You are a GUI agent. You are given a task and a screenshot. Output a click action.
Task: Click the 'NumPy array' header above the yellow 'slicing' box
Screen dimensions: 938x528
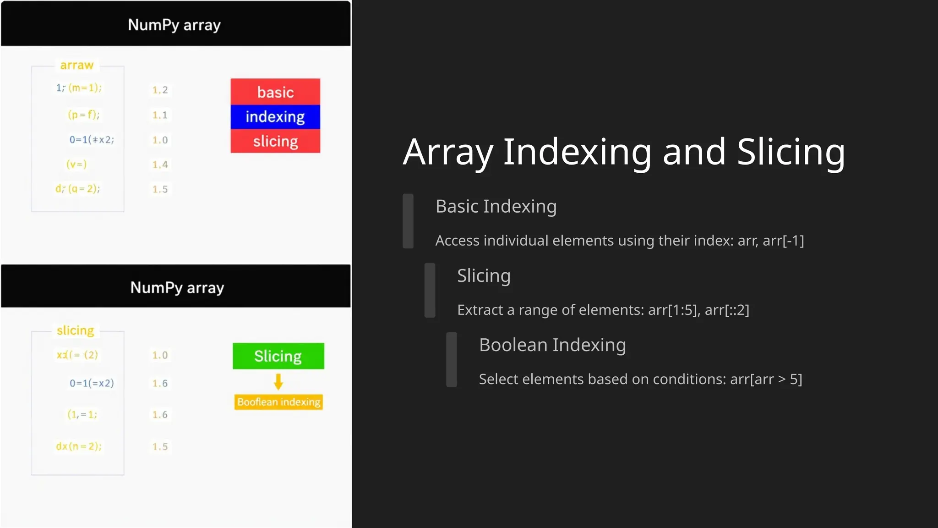coord(175,286)
